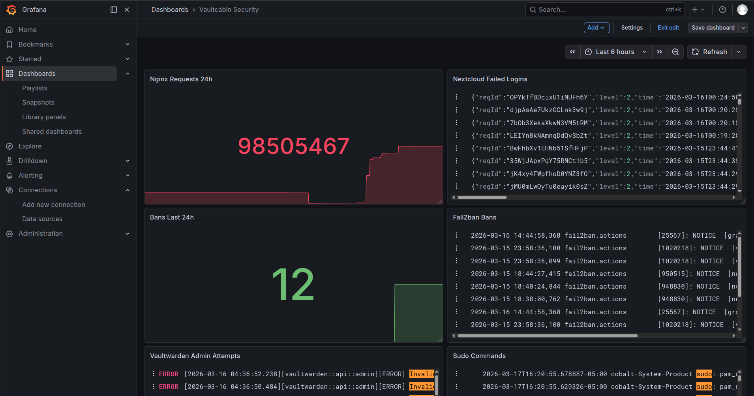Open Connections from the sidebar
754x396 pixels.
pyautogui.click(x=38, y=190)
